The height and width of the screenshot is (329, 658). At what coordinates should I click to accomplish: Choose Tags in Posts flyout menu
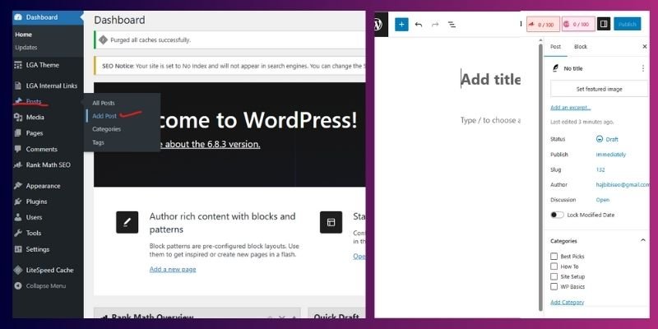[98, 142]
